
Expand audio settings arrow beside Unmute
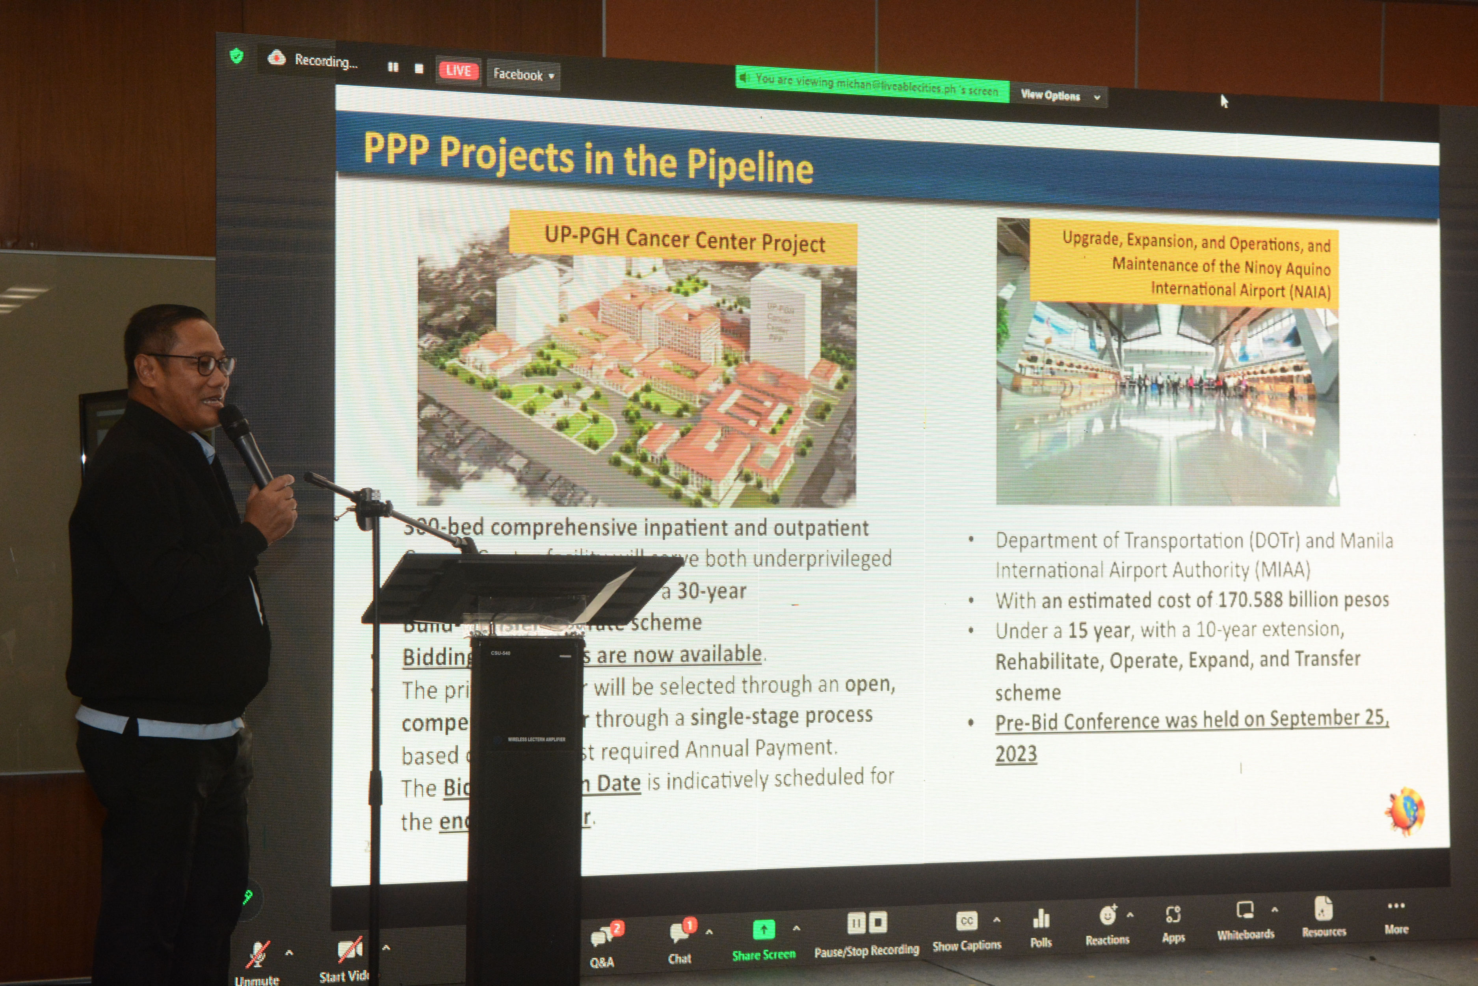289,953
